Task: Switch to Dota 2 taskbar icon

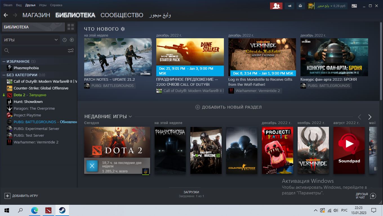Action: click(x=48, y=210)
